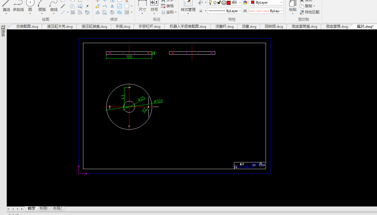
Task: Open the 尺寸 dimension tool
Action: tap(142, 6)
